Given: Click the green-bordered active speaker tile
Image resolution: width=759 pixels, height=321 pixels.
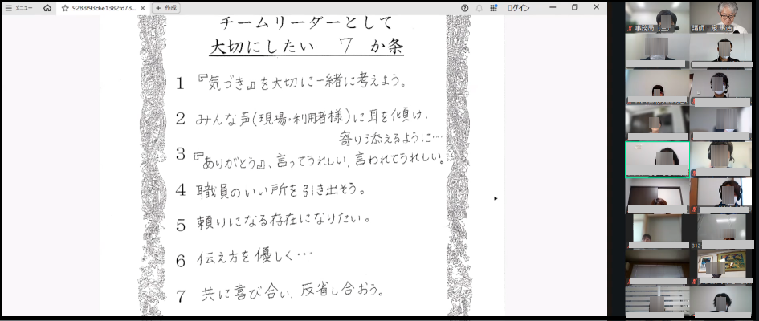Looking at the screenshot, I should click(x=657, y=159).
